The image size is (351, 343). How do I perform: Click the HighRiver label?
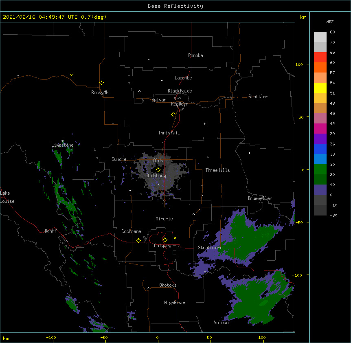(175, 303)
